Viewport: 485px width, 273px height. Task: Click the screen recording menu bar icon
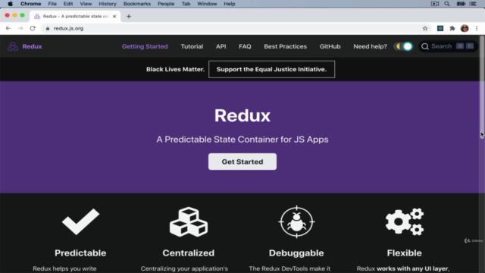coord(434,4)
